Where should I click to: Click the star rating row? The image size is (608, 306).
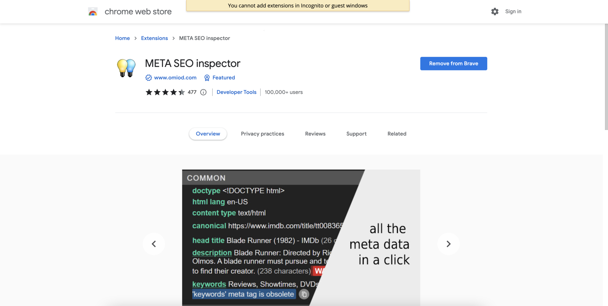pyautogui.click(x=165, y=92)
